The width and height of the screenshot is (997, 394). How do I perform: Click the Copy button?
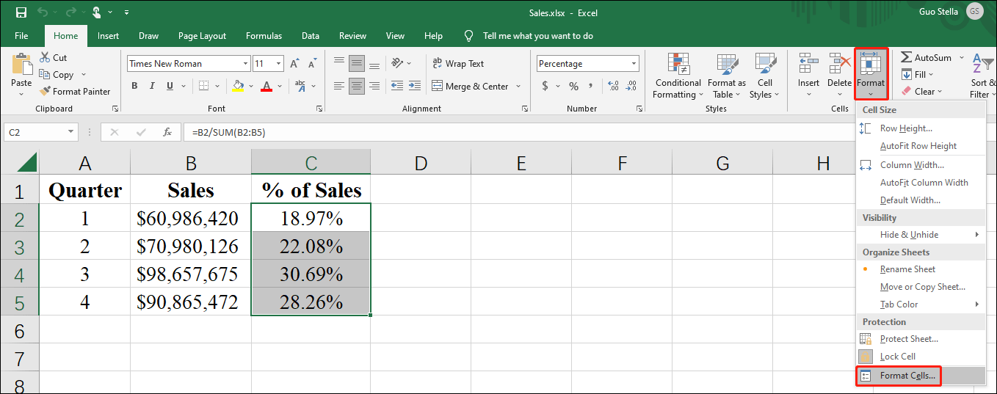pyautogui.click(x=57, y=74)
